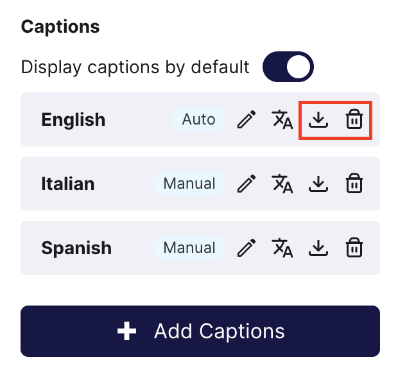Translate the Spanish captions

click(282, 248)
